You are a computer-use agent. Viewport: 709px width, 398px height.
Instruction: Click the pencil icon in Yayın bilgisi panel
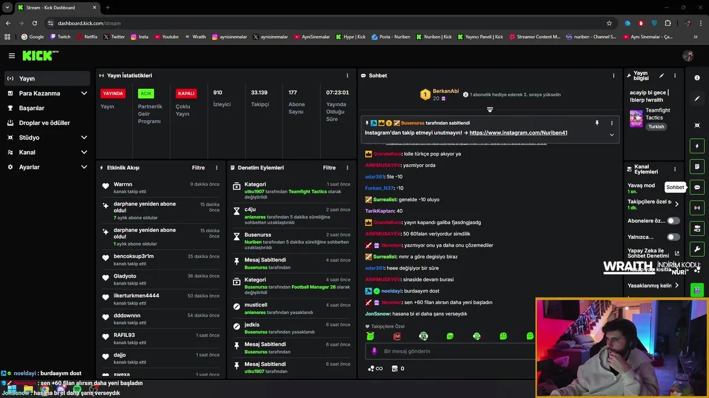point(661,76)
